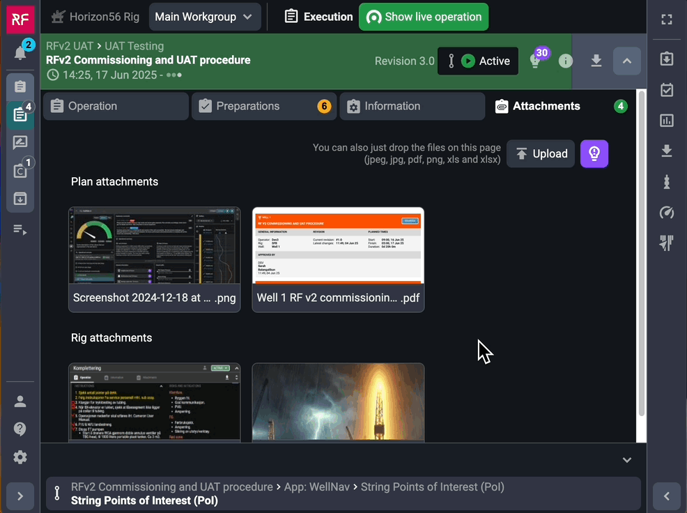Open the notifications bell icon
This screenshot has width=687, height=513.
20,54
